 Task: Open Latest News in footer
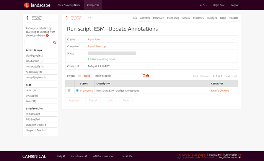pos(79,156)
